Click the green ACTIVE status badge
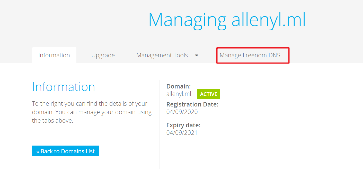This screenshot has width=363, height=179. tap(209, 94)
